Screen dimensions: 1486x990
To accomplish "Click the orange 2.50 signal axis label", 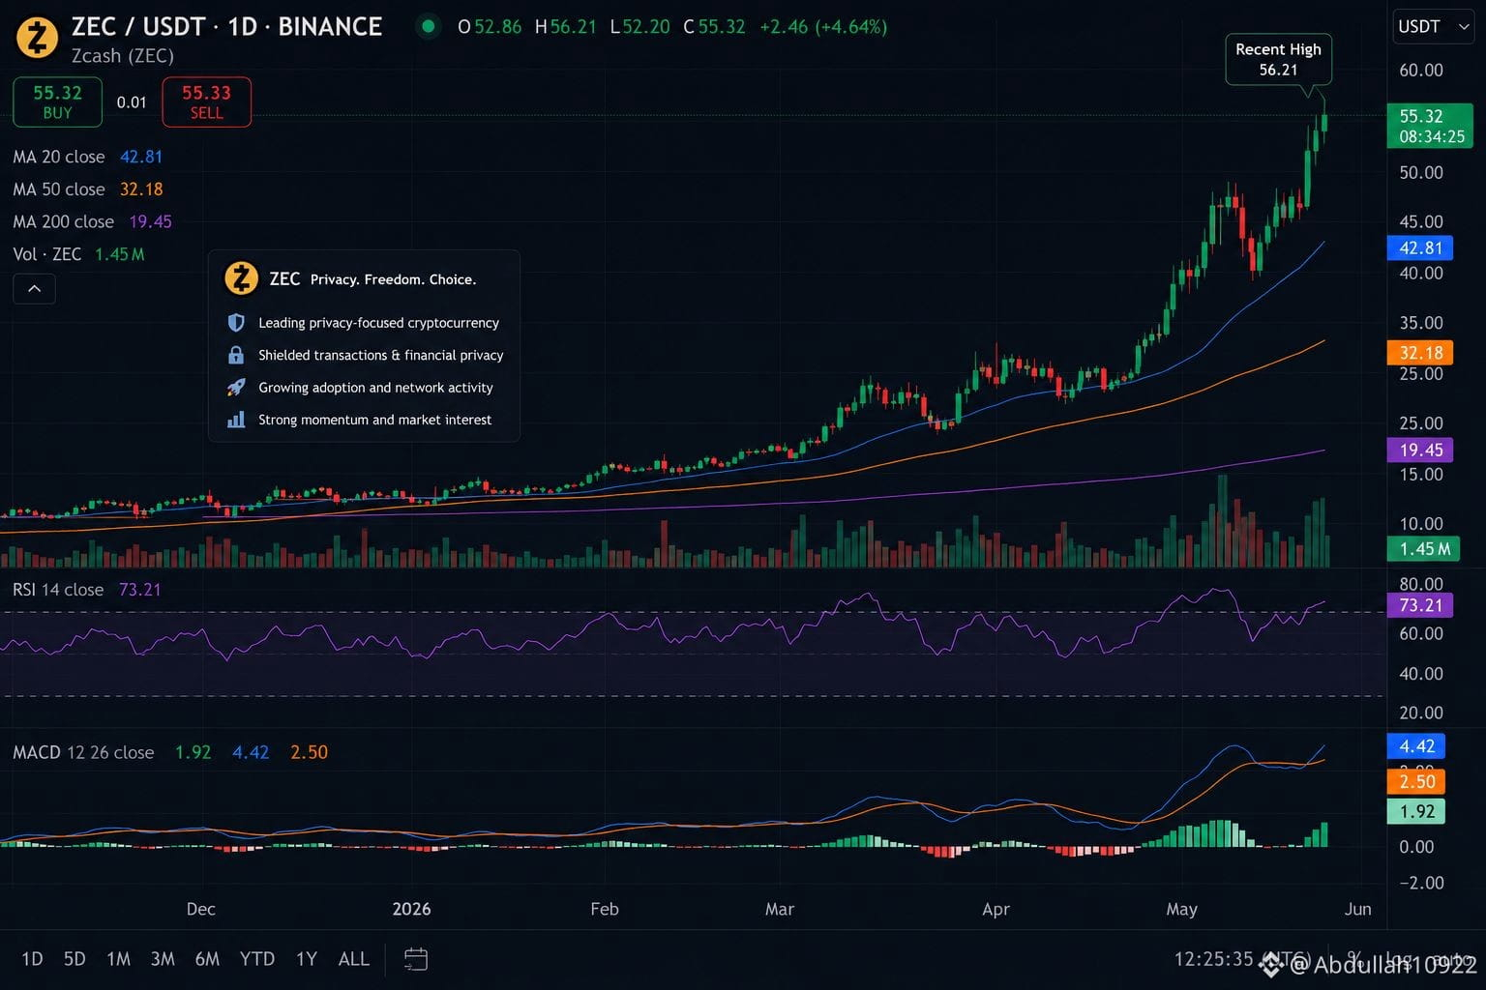I will click(1416, 781).
